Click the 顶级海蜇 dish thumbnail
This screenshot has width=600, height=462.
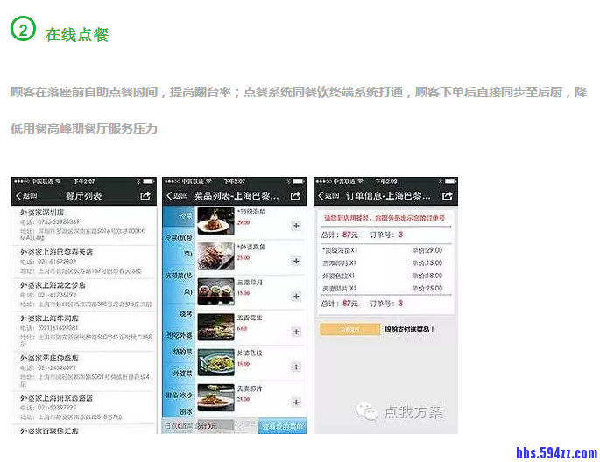coord(215,221)
